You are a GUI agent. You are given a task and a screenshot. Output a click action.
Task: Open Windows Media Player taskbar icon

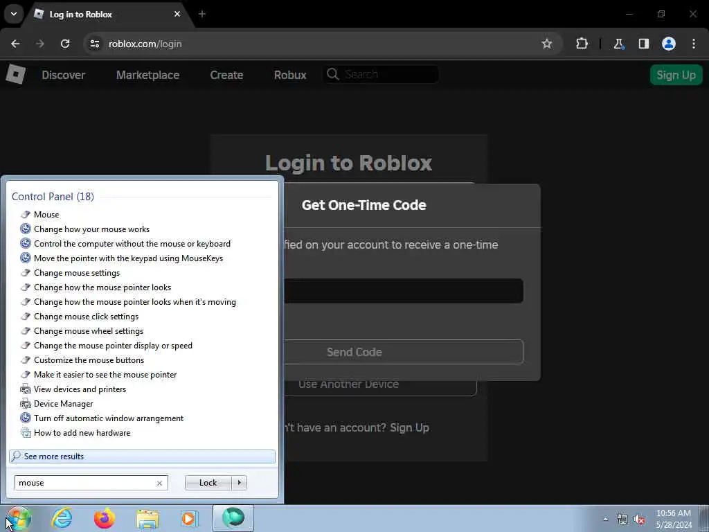[190, 518]
